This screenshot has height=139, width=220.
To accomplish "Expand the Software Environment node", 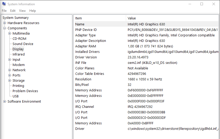I will point(5,102).
